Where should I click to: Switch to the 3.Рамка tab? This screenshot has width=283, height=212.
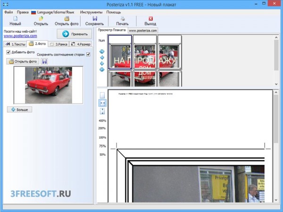pyautogui.click(x=58, y=44)
